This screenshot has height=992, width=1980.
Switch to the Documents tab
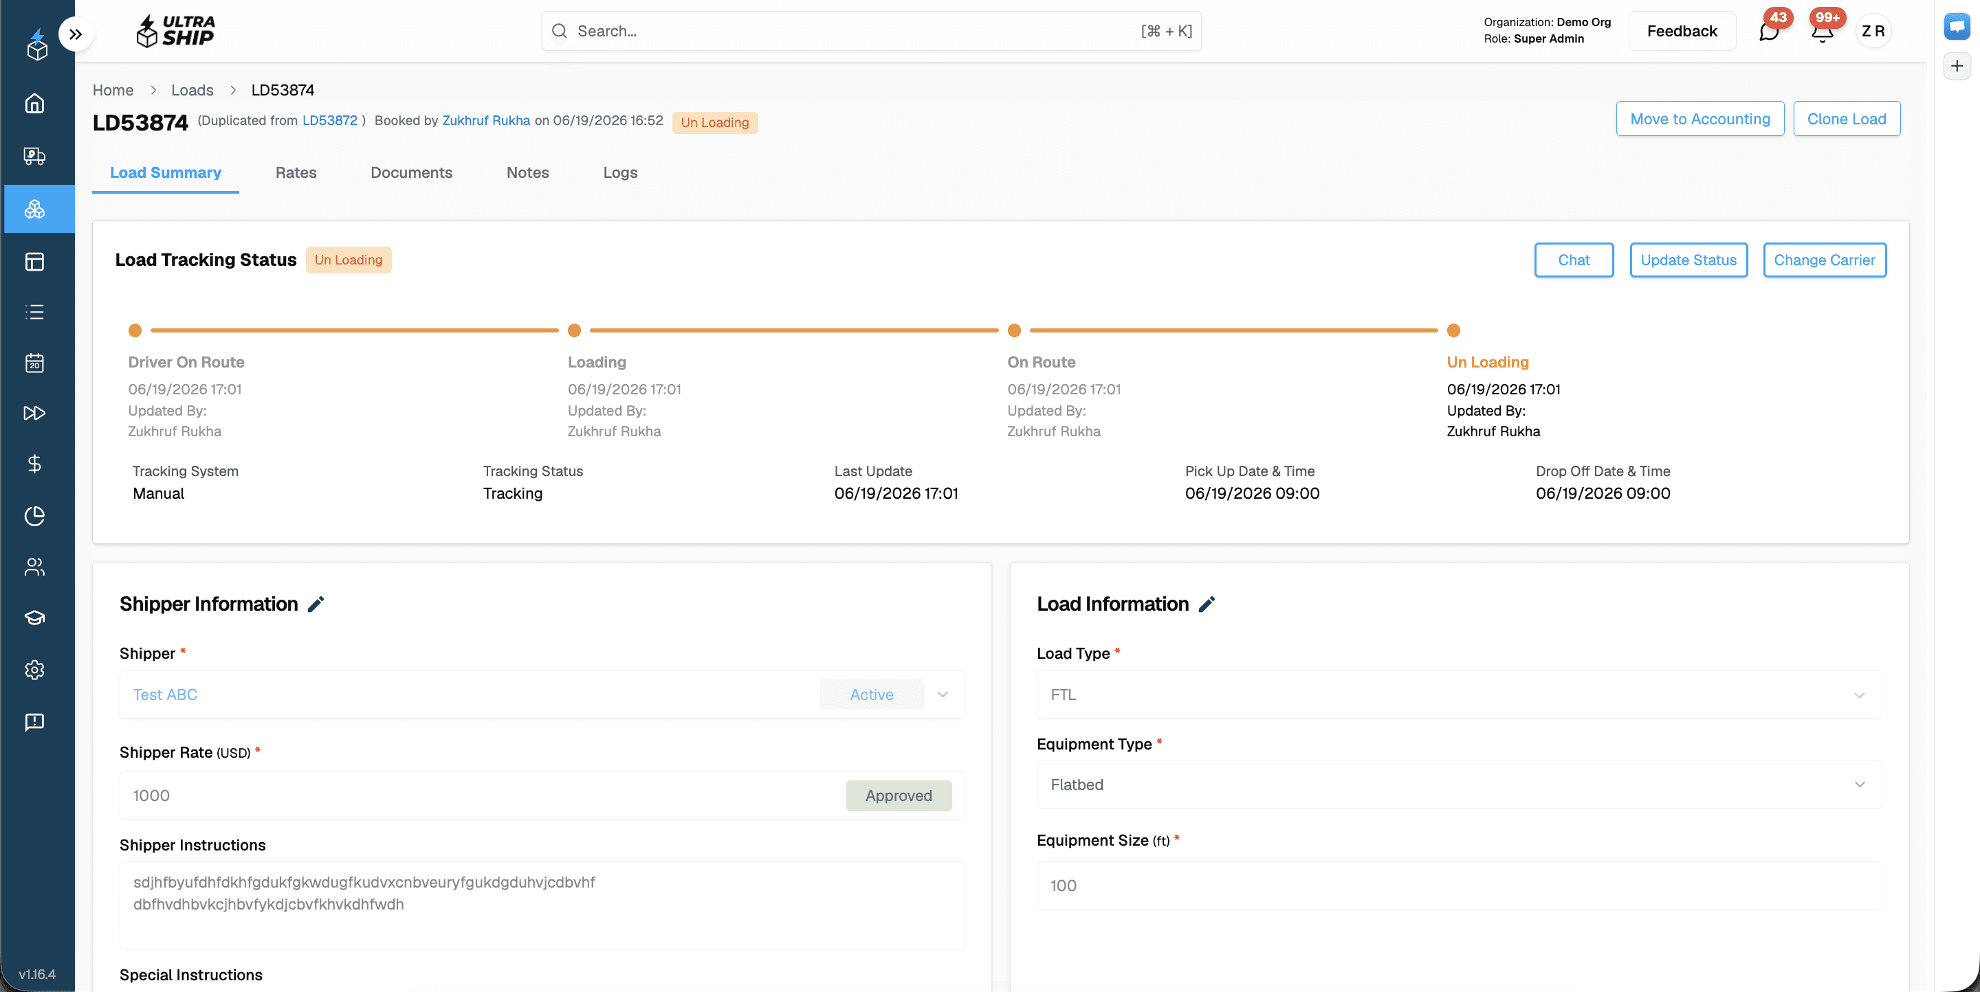tap(411, 172)
